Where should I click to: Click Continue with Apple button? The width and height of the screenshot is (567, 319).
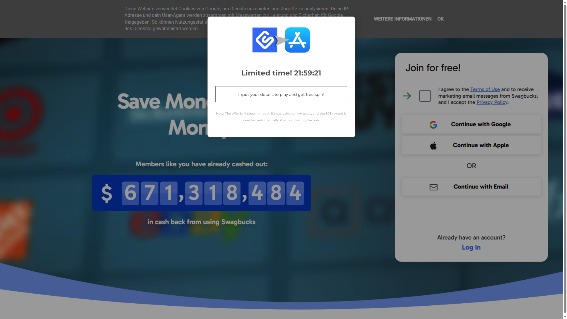pos(471,145)
